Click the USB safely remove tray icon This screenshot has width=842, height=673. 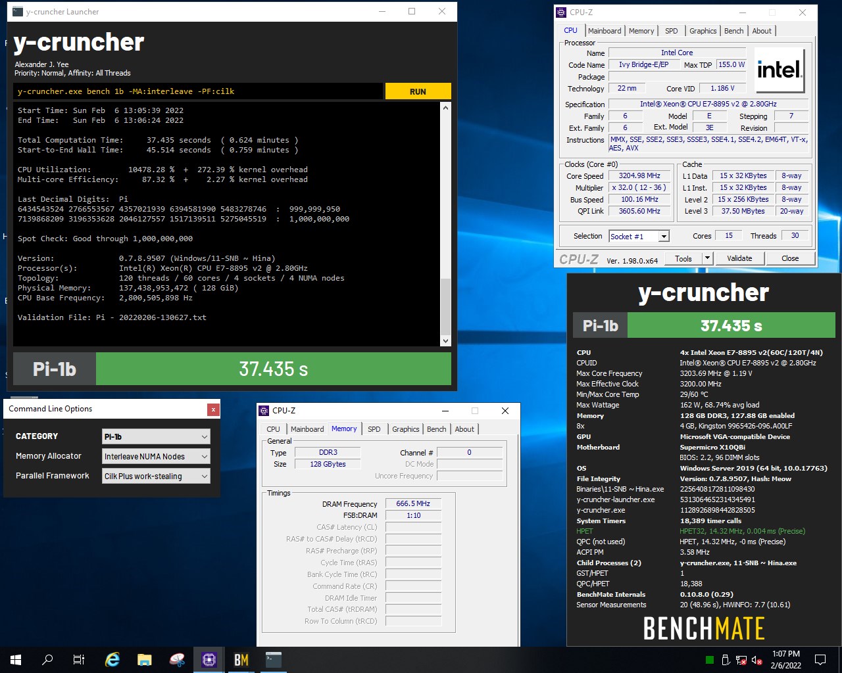[x=726, y=660]
